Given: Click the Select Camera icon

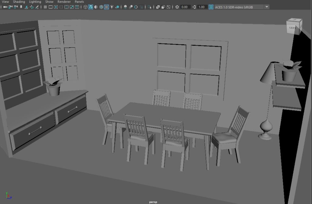Looking at the screenshot, I should (x=5, y=7).
